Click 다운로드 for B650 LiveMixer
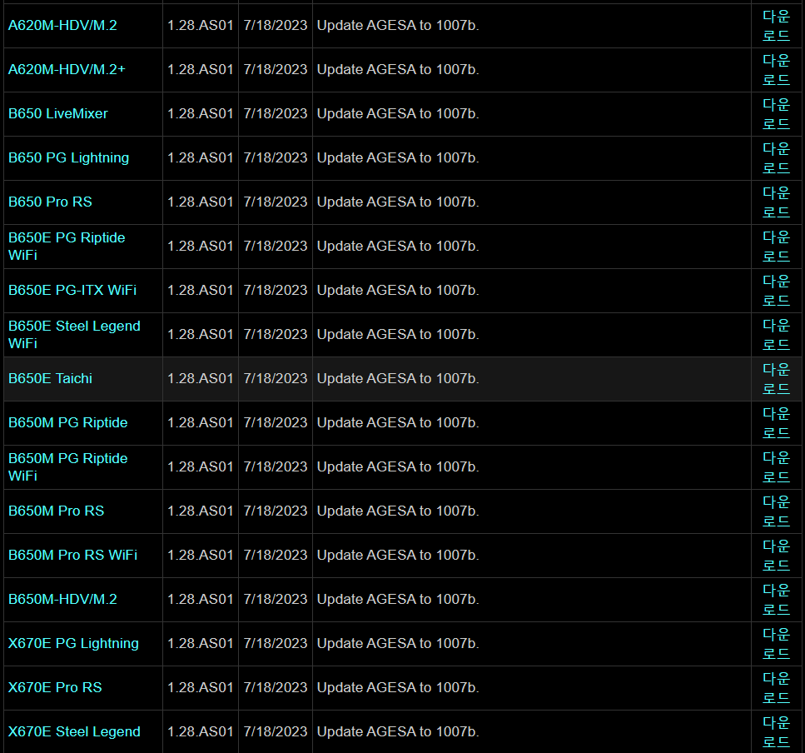 [776, 114]
